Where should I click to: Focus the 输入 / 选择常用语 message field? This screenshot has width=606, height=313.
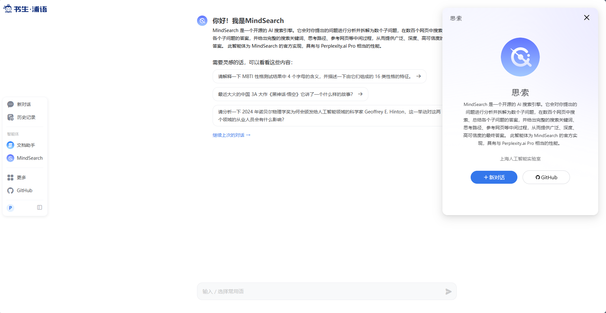(x=321, y=291)
